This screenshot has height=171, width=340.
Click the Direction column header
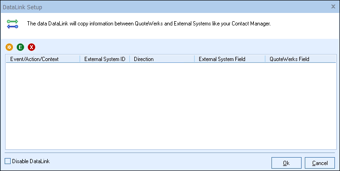162,59
